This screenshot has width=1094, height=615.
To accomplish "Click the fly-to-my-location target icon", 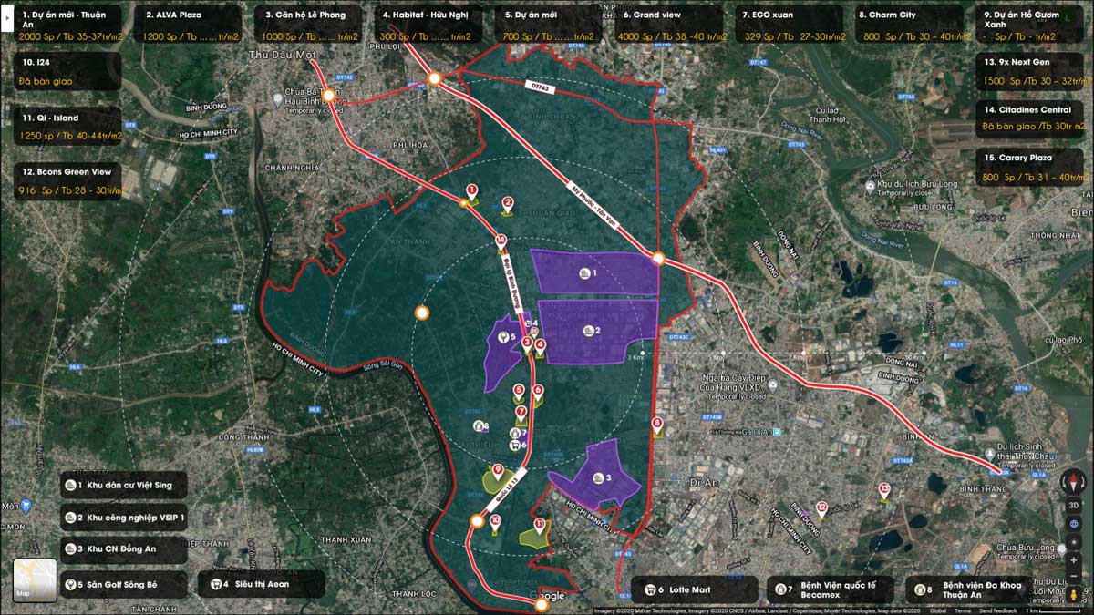I will click(1074, 541).
